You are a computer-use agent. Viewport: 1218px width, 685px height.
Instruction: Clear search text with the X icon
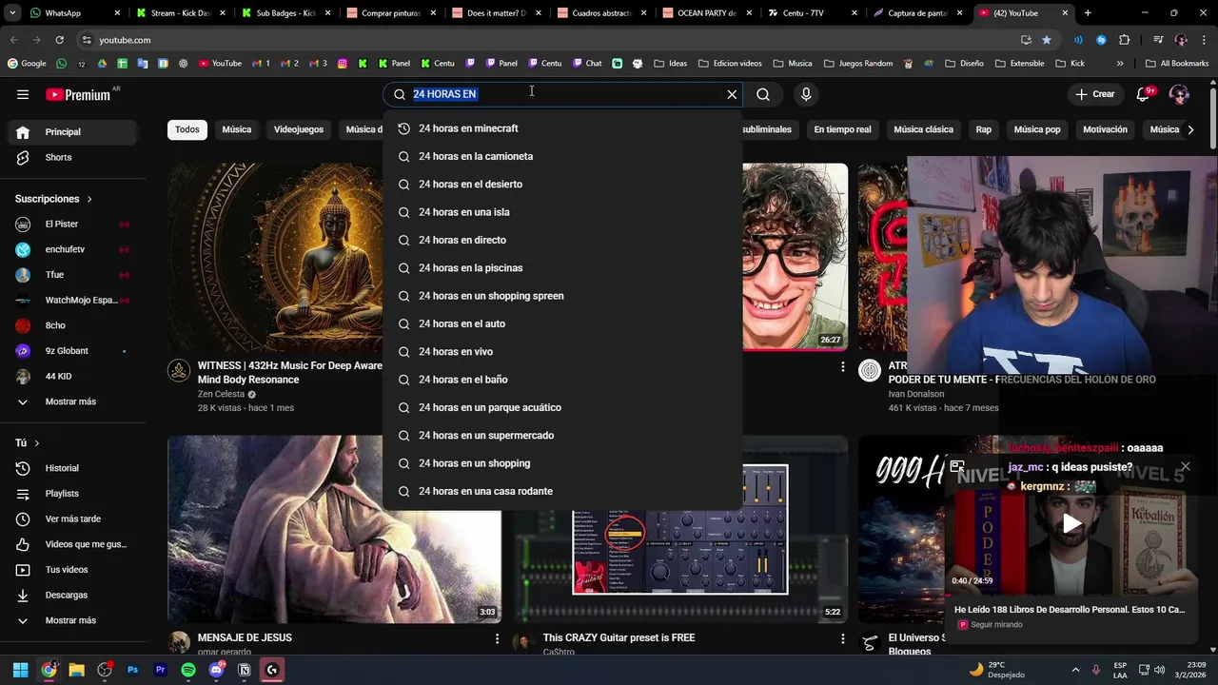(x=732, y=94)
